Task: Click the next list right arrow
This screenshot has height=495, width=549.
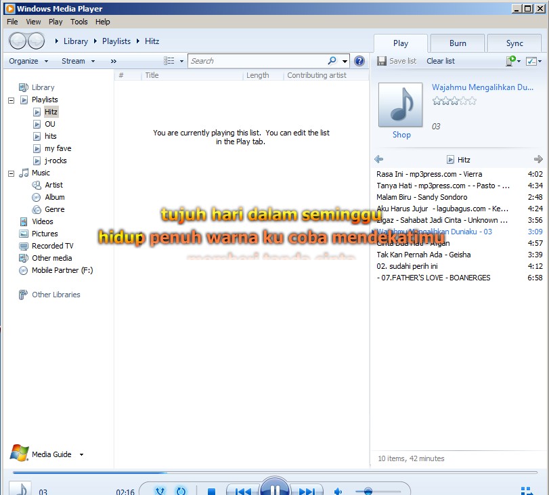Action: 538,159
